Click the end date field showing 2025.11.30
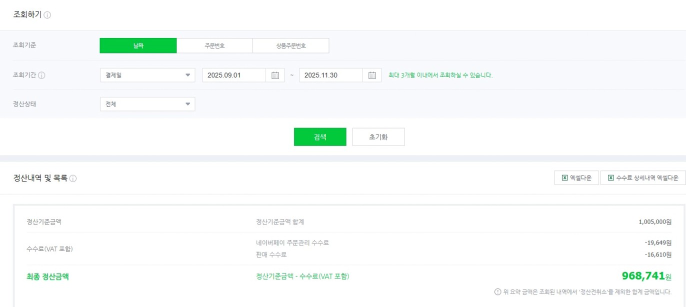Screen dimensions: 686x307 331,75
